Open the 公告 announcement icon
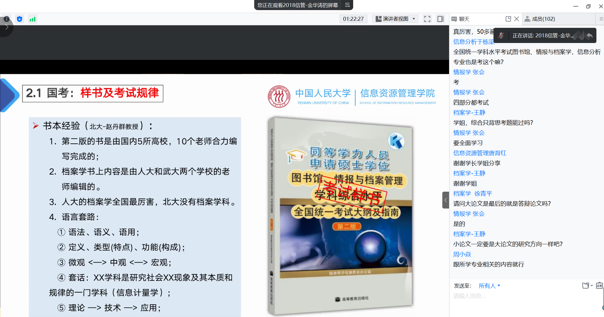The image size is (604, 317). point(599,286)
